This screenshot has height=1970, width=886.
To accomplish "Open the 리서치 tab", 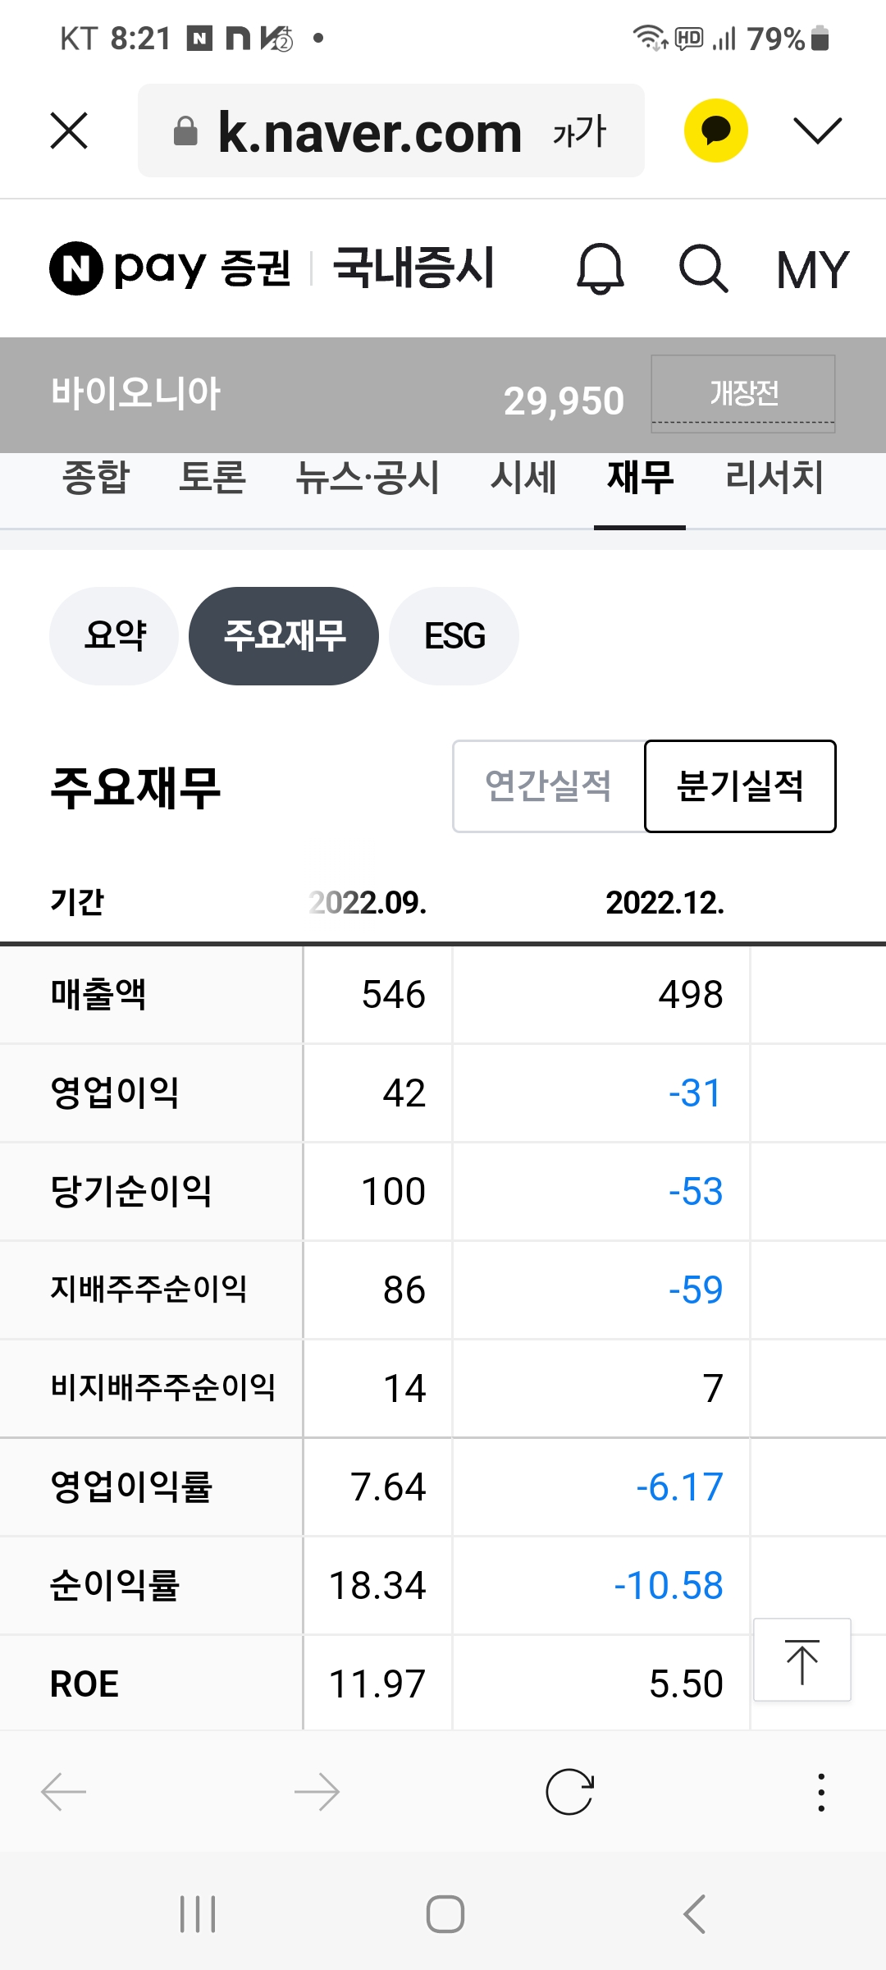I will point(774,478).
